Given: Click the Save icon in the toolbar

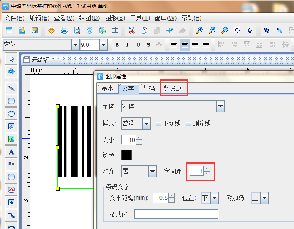Looking at the screenshot, I should 35,30.
